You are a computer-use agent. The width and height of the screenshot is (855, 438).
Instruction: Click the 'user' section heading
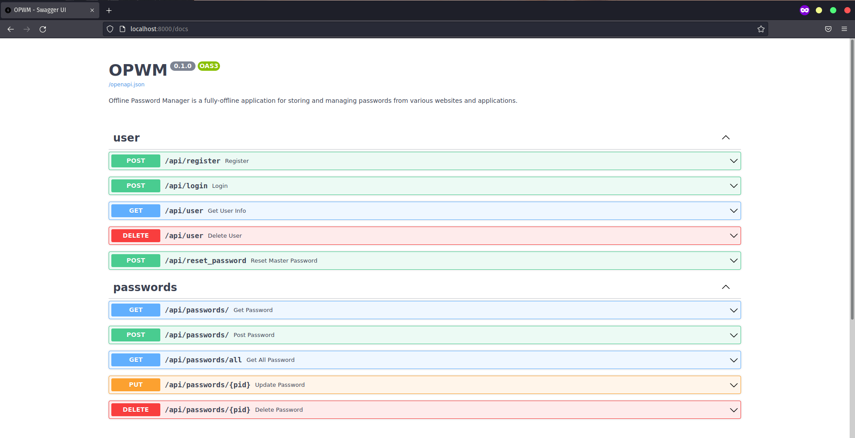126,138
